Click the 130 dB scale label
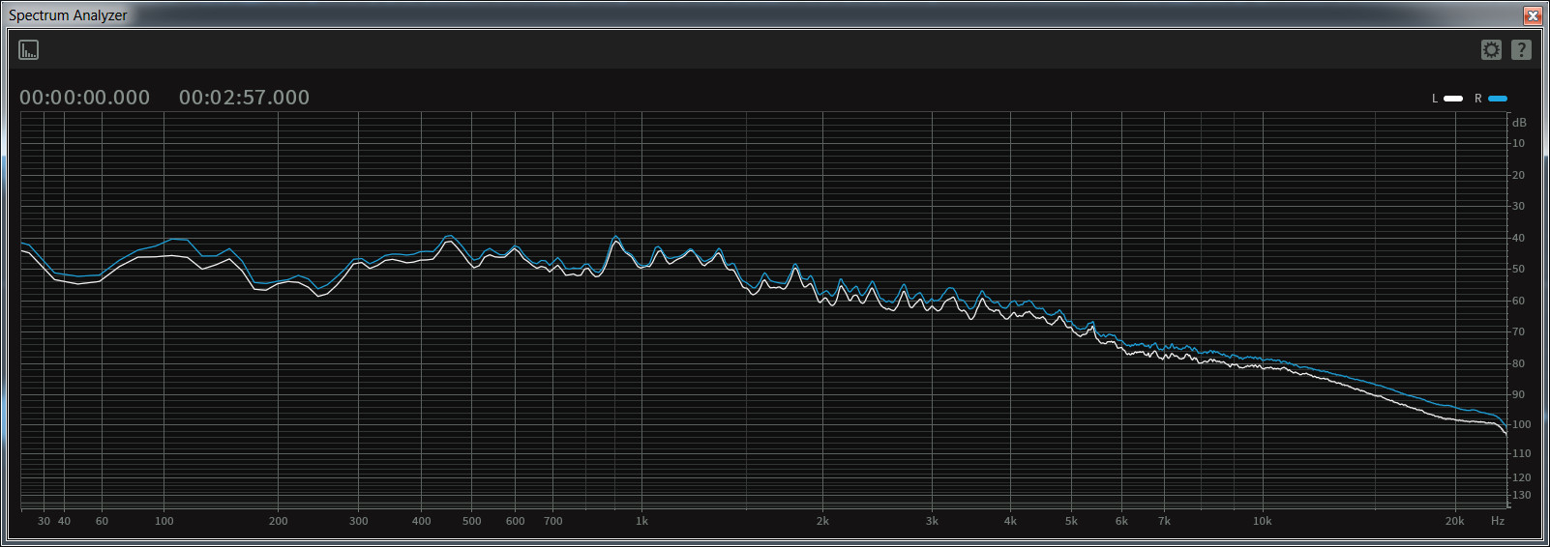 pyautogui.click(x=1522, y=495)
